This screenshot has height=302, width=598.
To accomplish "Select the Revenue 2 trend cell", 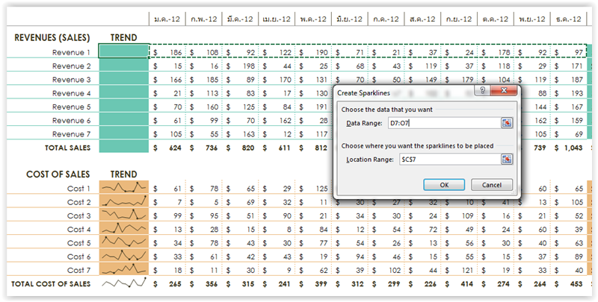I will 123,65.
